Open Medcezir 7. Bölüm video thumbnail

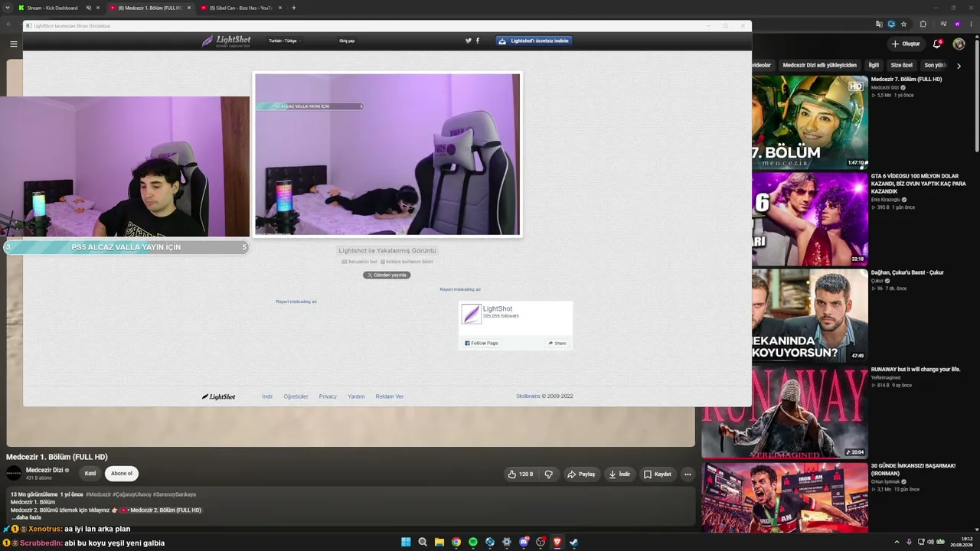pos(810,122)
